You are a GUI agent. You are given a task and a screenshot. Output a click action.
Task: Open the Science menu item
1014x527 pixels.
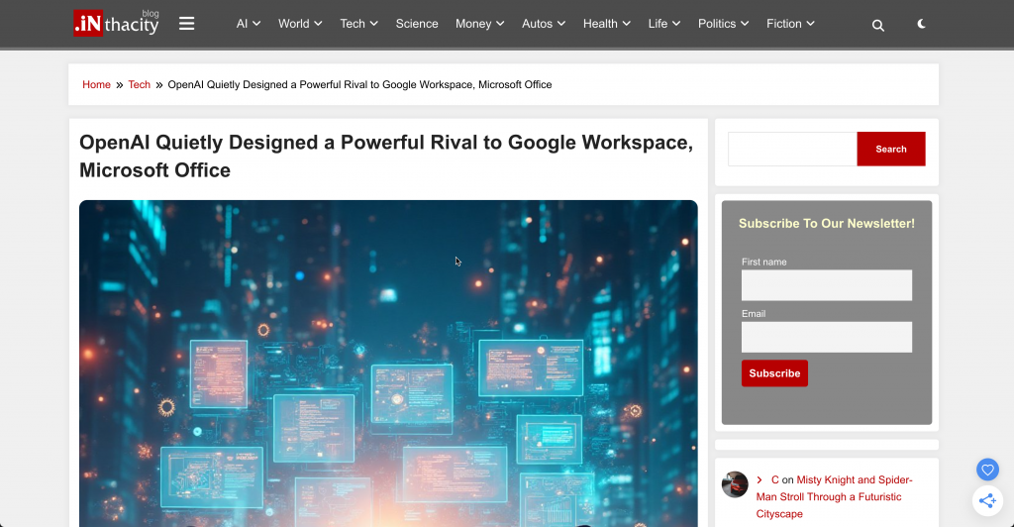[x=417, y=24]
